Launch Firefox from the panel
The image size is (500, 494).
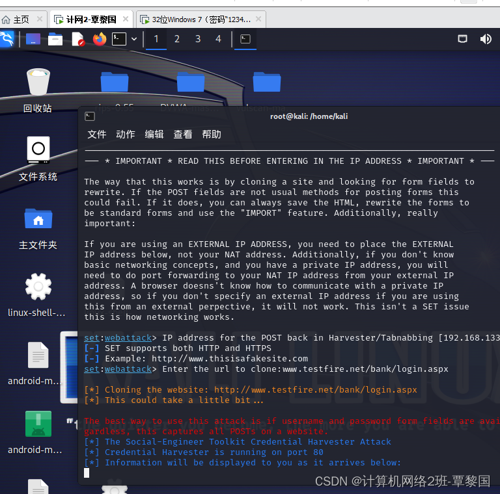[100, 39]
